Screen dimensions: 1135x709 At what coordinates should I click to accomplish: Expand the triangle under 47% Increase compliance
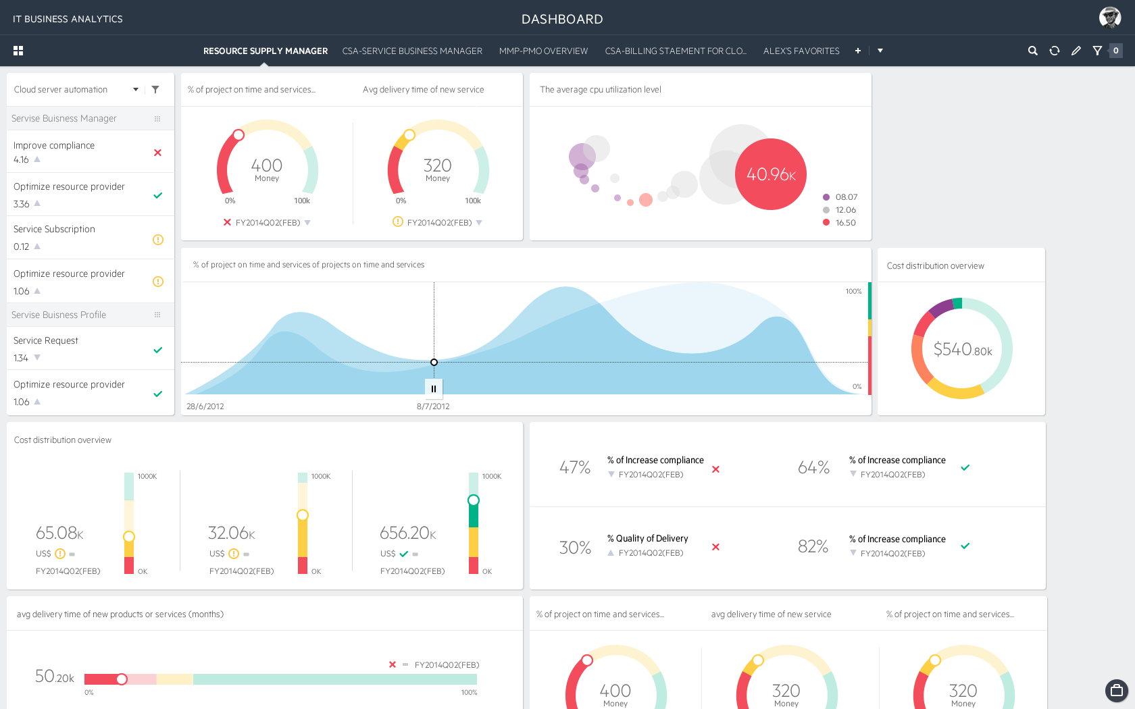pyautogui.click(x=611, y=475)
